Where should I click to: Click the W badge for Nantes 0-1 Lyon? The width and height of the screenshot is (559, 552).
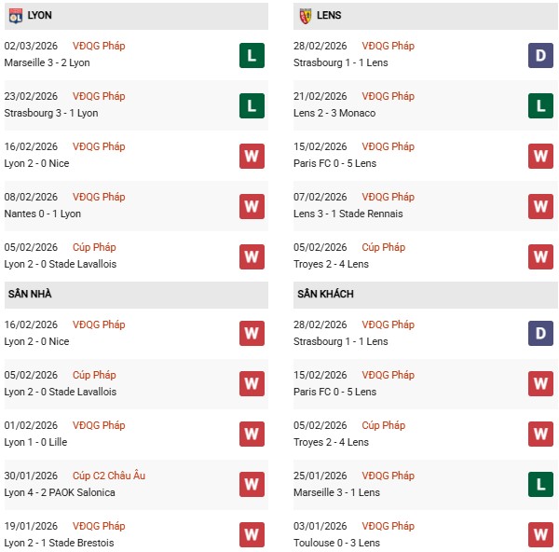pyautogui.click(x=251, y=206)
